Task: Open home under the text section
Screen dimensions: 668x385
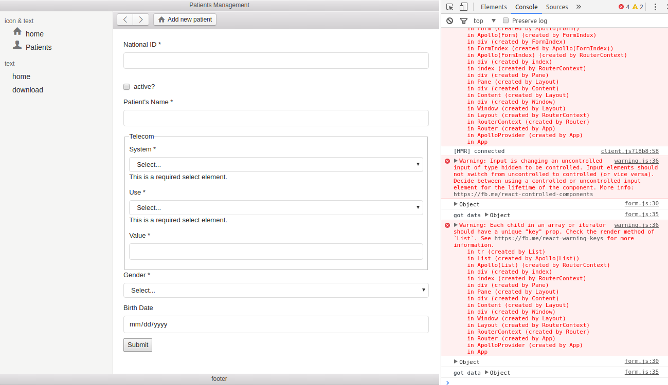Action: coord(21,76)
